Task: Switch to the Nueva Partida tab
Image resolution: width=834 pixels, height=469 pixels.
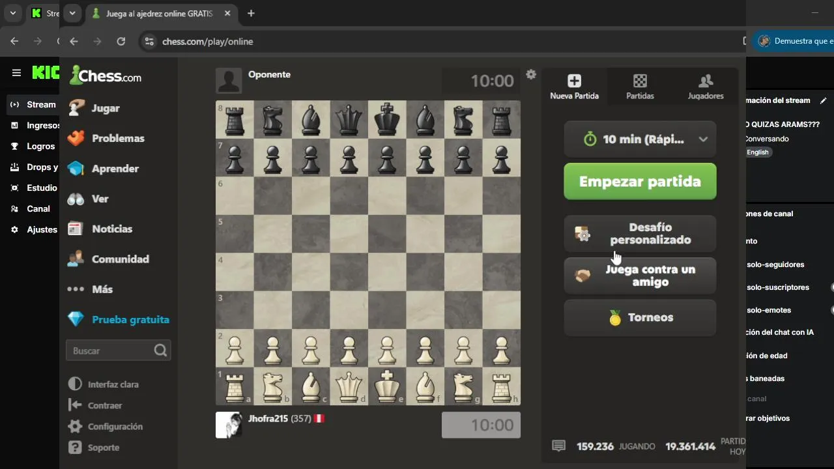Action: coord(574,87)
